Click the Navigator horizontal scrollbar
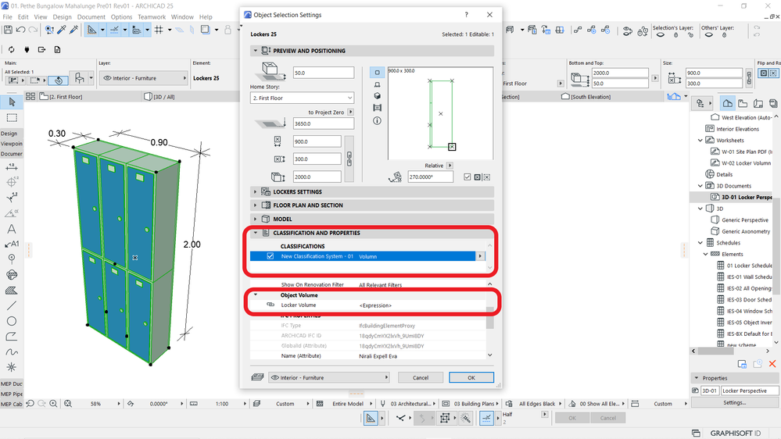The image size is (781, 439). (x=716, y=351)
